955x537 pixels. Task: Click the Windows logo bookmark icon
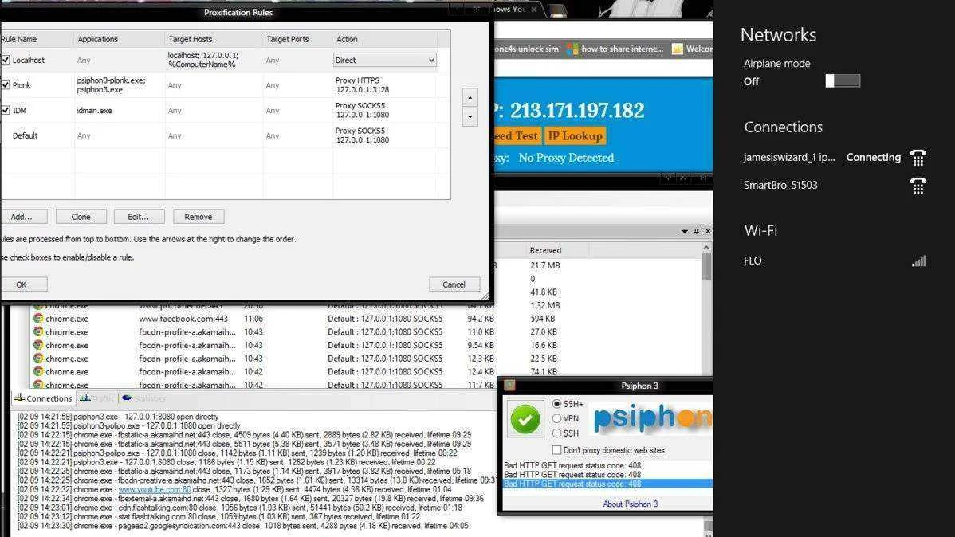pyautogui.click(x=572, y=49)
